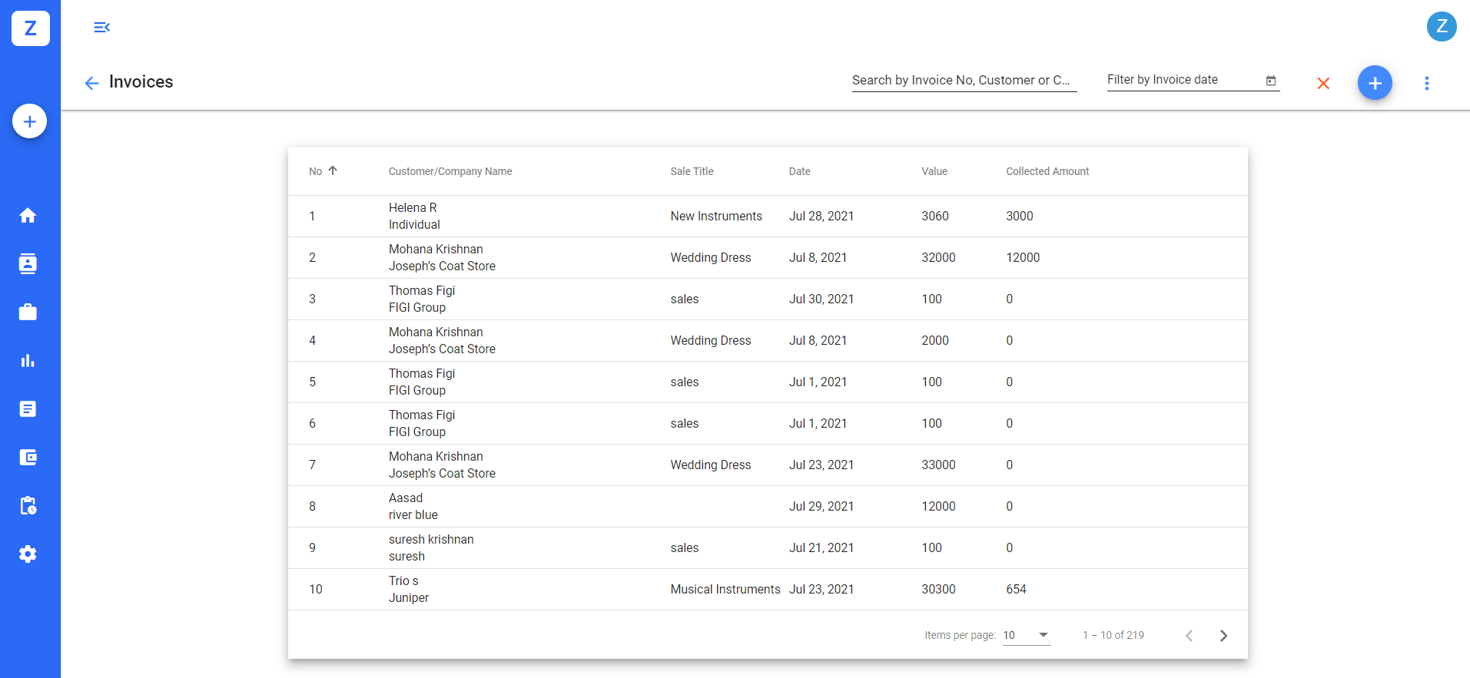Open the Contacts icon in sidebar
The width and height of the screenshot is (1470, 678).
pyautogui.click(x=28, y=264)
